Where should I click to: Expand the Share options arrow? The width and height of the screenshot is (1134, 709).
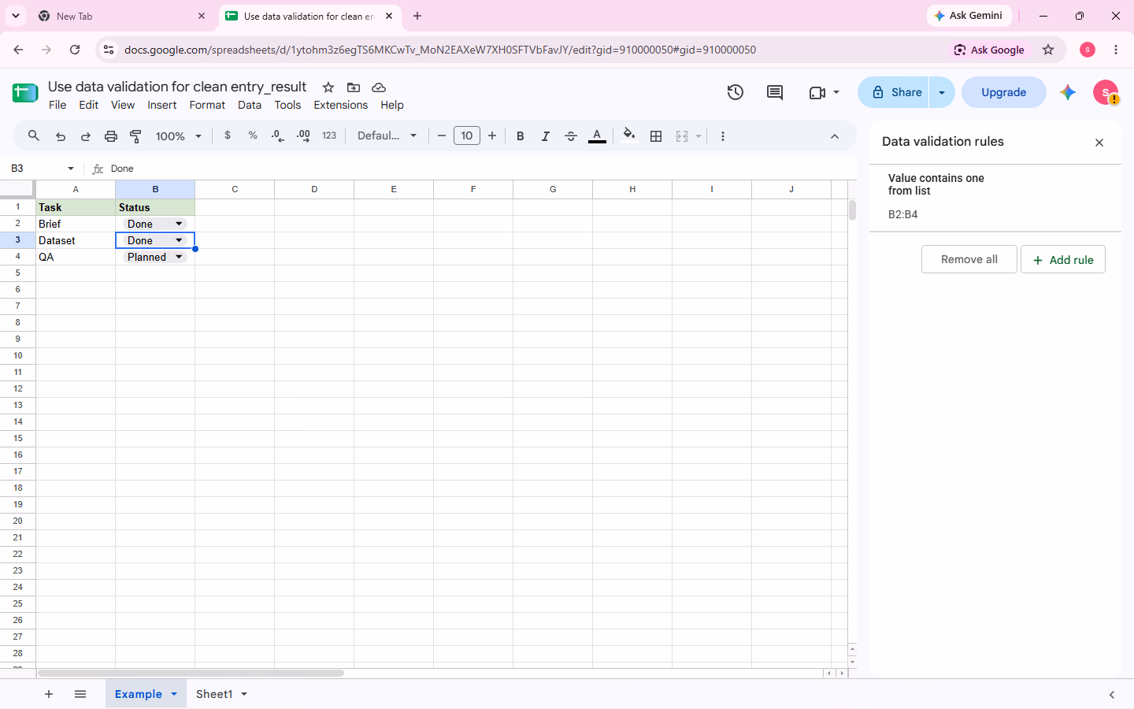[x=942, y=92]
